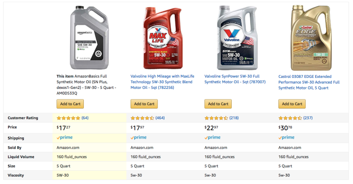The height and width of the screenshot is (184, 353).
Task: View the 237 Castrol EDGE reviews
Action: coord(308,118)
